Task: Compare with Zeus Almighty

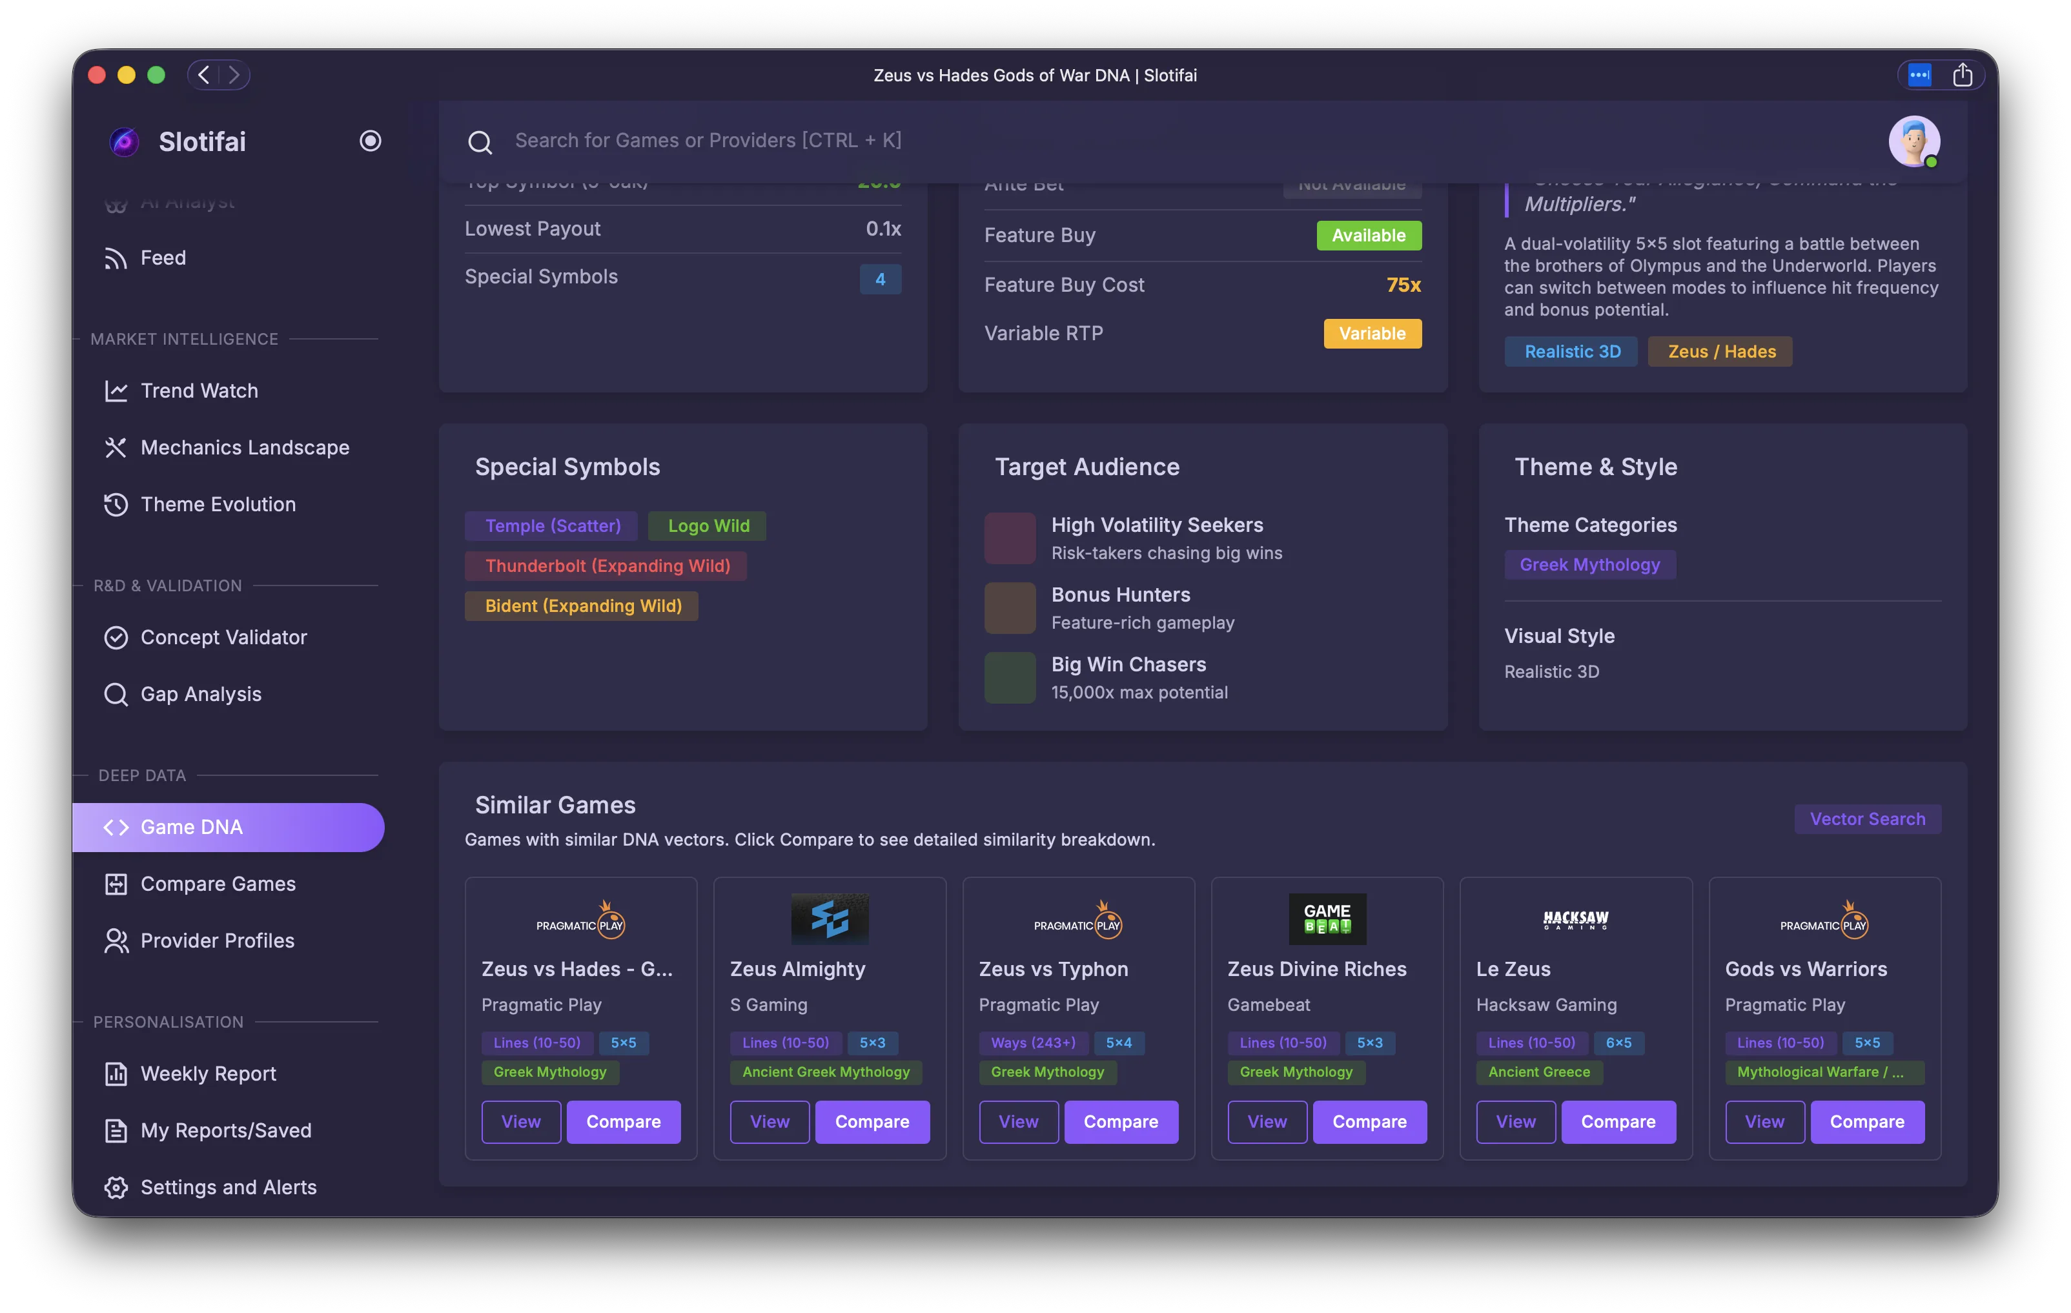Action: click(872, 1122)
